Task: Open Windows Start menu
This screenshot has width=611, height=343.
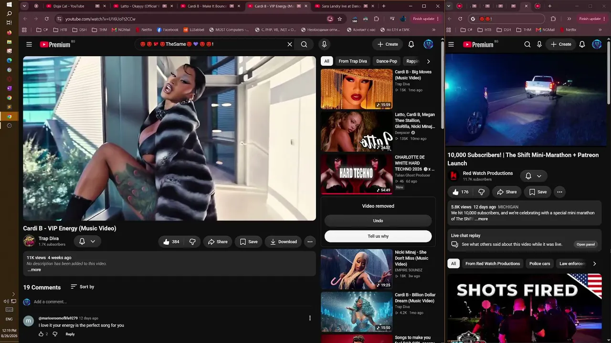Action: pyautogui.click(x=9, y=4)
